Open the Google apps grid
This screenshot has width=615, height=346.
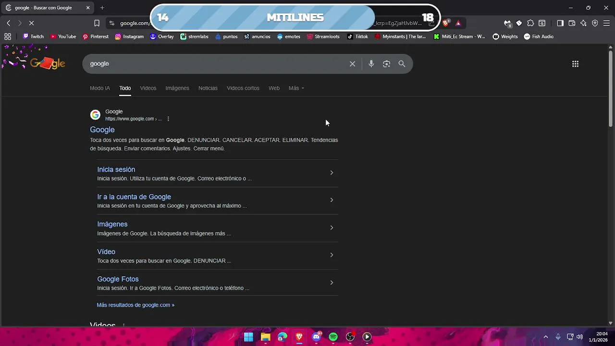click(575, 64)
